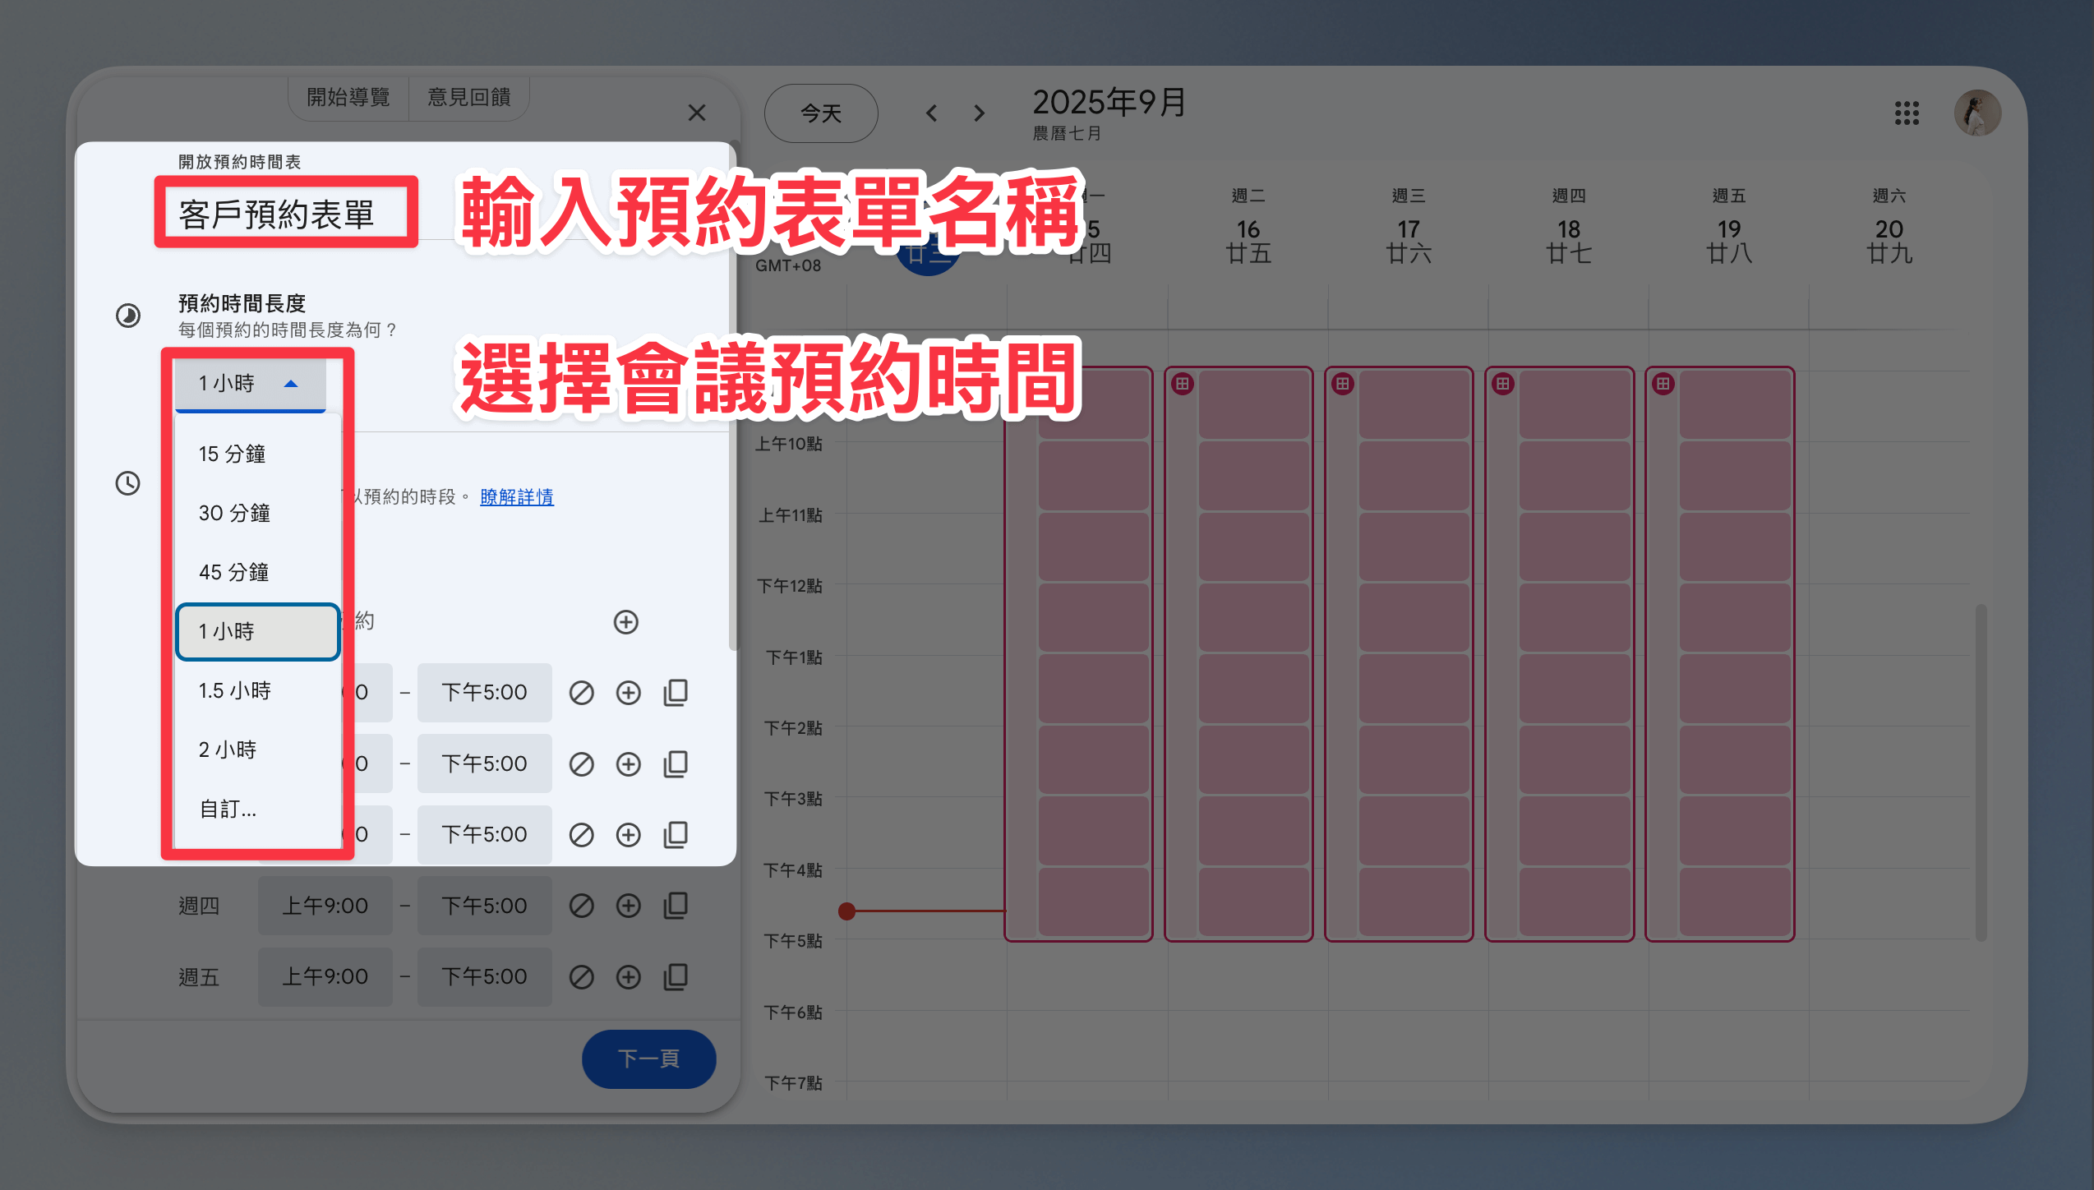Go to previous week arrow
This screenshot has width=2094, height=1190.
click(931, 113)
